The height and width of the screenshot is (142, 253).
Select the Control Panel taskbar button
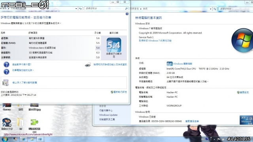click(40, 139)
